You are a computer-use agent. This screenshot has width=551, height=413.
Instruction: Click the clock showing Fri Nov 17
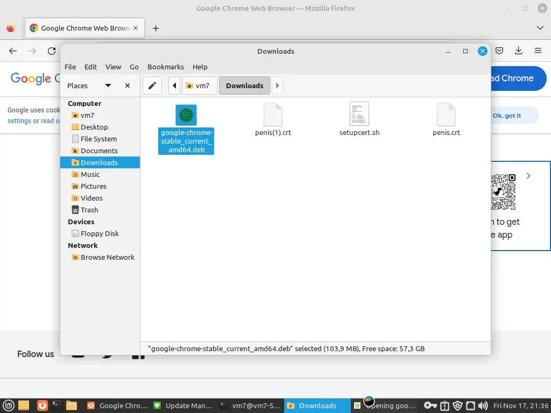(521, 405)
